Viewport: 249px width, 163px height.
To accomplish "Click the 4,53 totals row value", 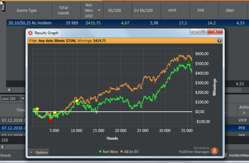I will click(240, 84).
